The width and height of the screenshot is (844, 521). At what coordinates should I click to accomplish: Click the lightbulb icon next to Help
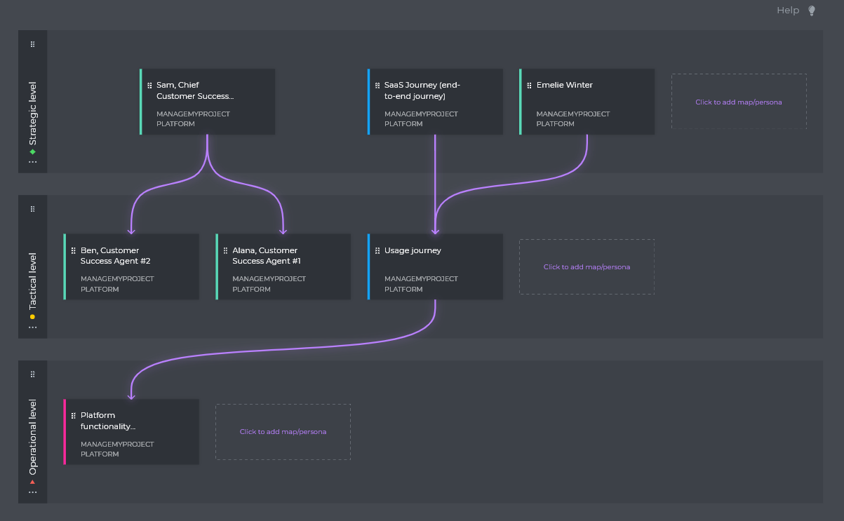pos(811,10)
